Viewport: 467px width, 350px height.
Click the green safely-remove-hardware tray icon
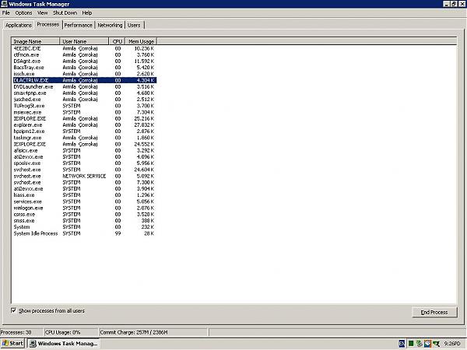pos(419,344)
